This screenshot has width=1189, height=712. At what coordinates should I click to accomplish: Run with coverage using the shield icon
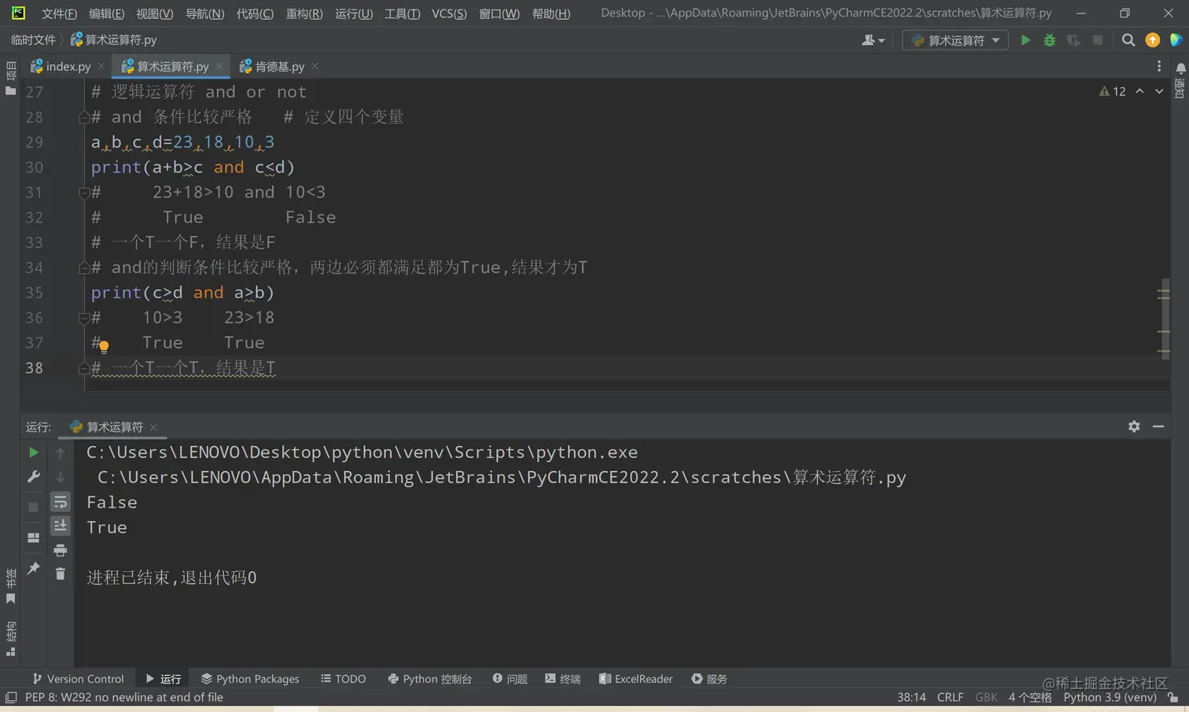[x=1073, y=40]
